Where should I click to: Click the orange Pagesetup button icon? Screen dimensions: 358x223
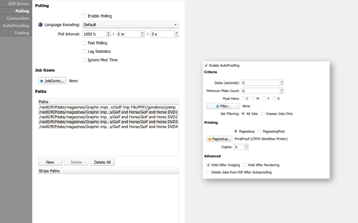coord(209,139)
